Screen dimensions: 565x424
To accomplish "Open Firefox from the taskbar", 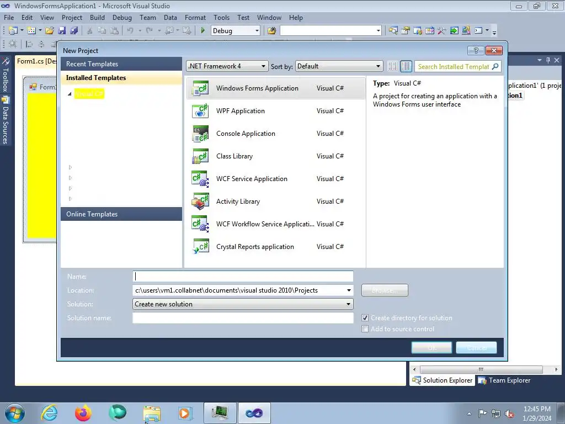I will (83, 412).
